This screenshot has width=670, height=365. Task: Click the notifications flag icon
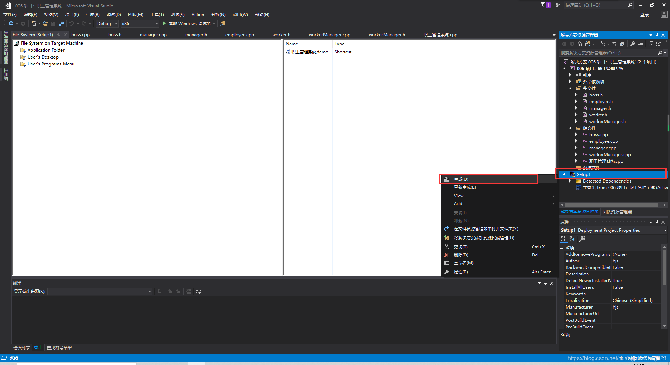[545, 5]
